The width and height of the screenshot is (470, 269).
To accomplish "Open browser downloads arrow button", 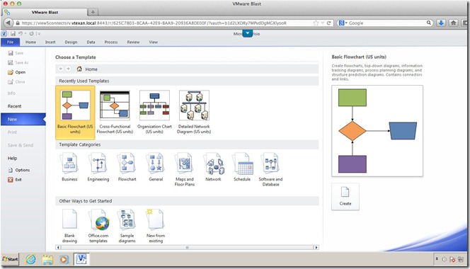I will [441, 23].
